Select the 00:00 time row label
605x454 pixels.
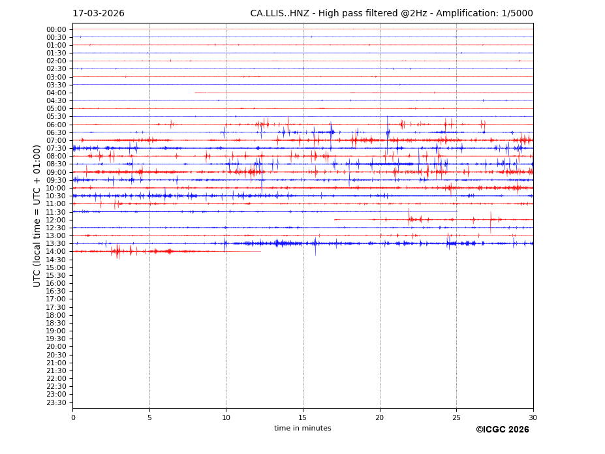point(56,29)
